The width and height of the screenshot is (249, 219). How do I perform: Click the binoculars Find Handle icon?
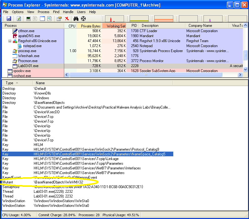75,19
